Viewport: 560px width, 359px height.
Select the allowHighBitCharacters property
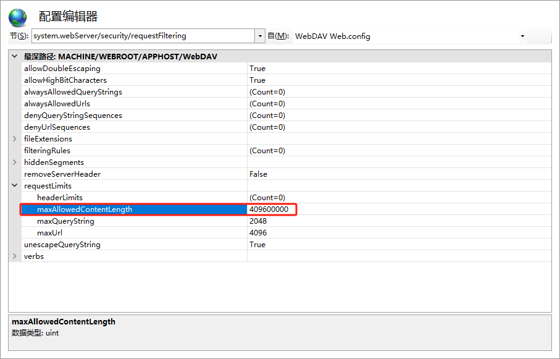[x=65, y=80]
